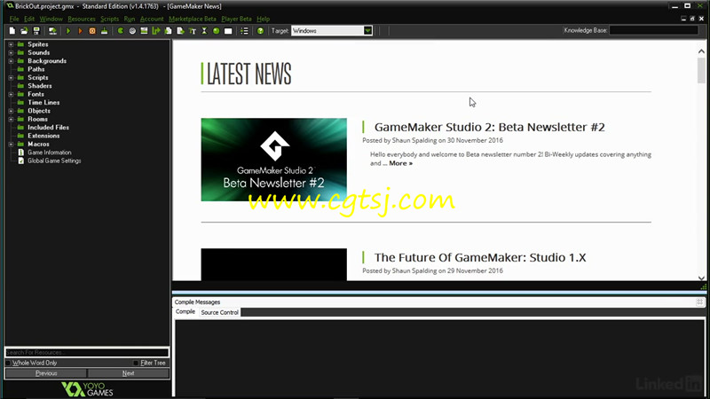The height and width of the screenshot is (399, 710).
Task: Run the game with green play icon
Action: [68, 31]
